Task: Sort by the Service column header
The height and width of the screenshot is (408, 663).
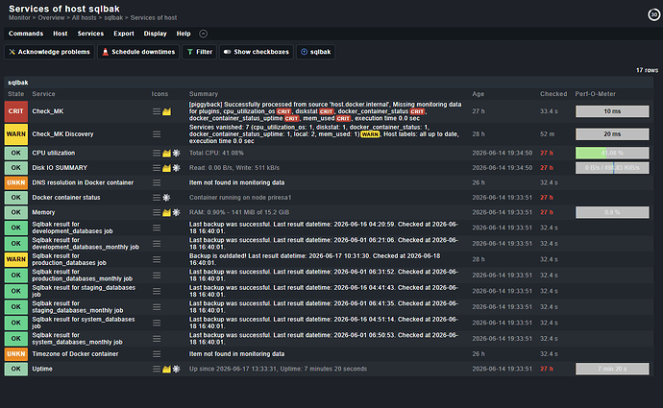Action: 43,94
